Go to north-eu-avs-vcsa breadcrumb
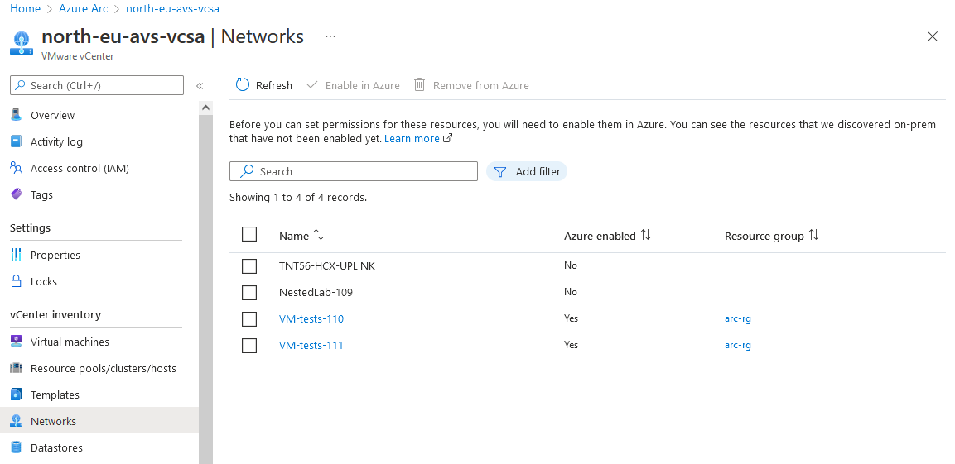This screenshot has width=955, height=464. click(x=172, y=8)
